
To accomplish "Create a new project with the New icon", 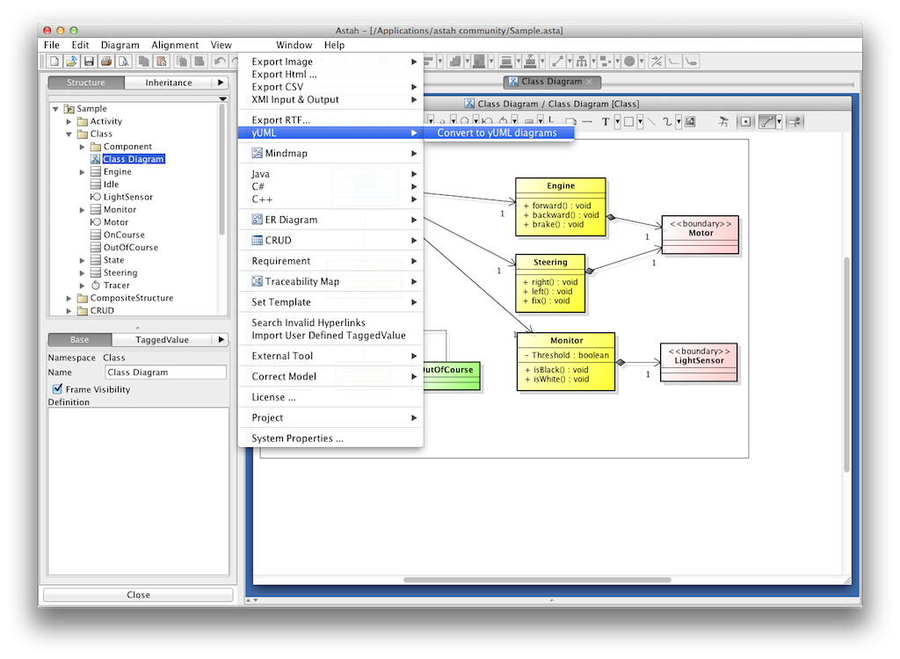I will pyautogui.click(x=54, y=61).
